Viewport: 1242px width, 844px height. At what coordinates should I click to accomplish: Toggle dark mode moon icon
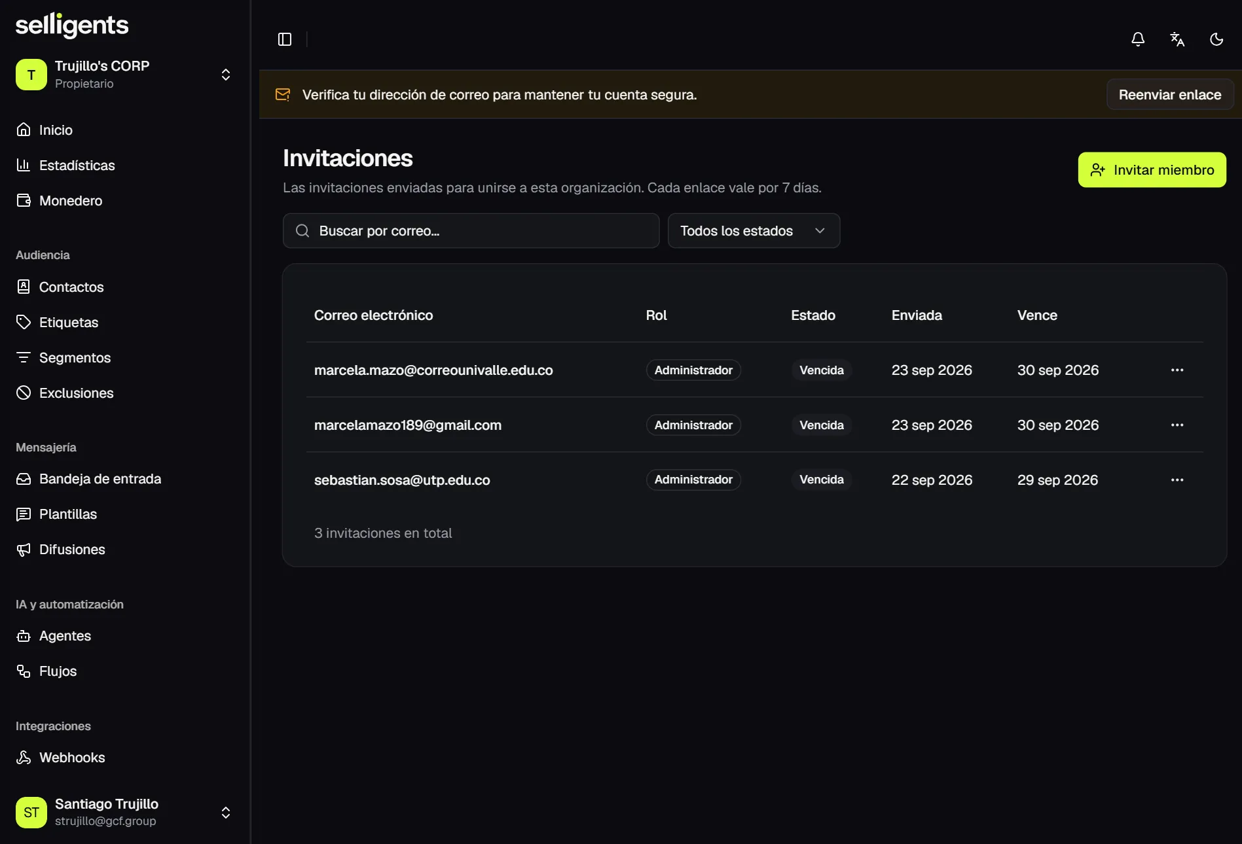[x=1216, y=39]
